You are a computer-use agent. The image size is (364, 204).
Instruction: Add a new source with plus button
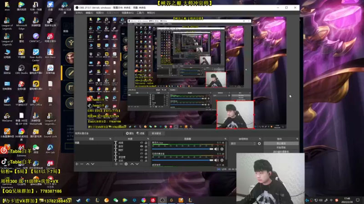(116, 164)
